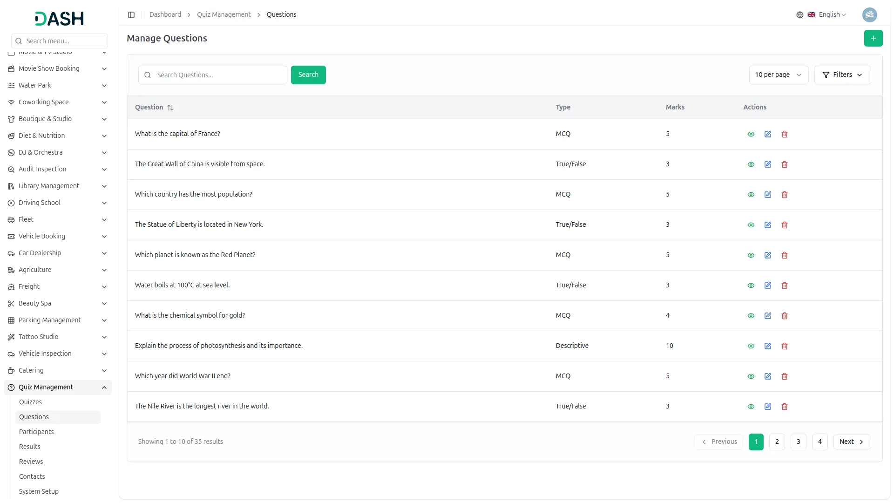View the 'Statue of Liberty' question eye icon
Viewport: 894px width, 503px height.
coord(751,225)
